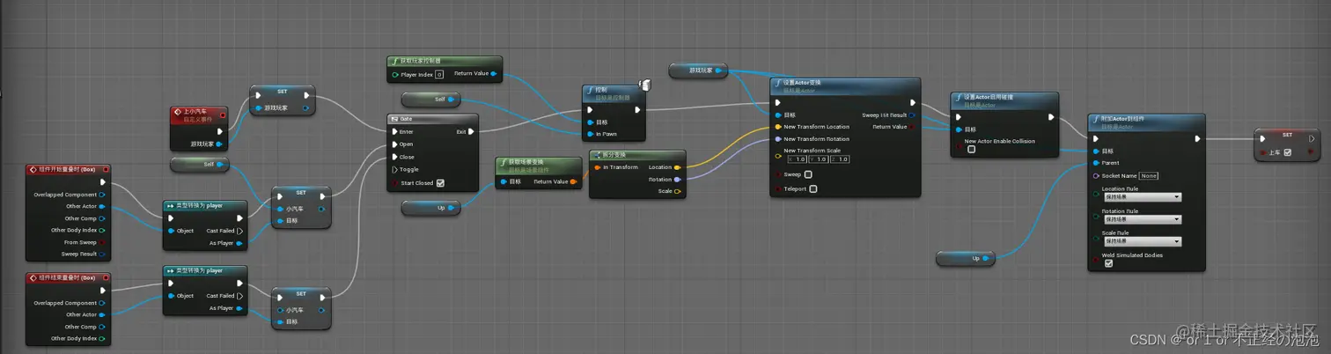Click the Player Index value field
The image size is (1331, 354).
click(x=439, y=75)
